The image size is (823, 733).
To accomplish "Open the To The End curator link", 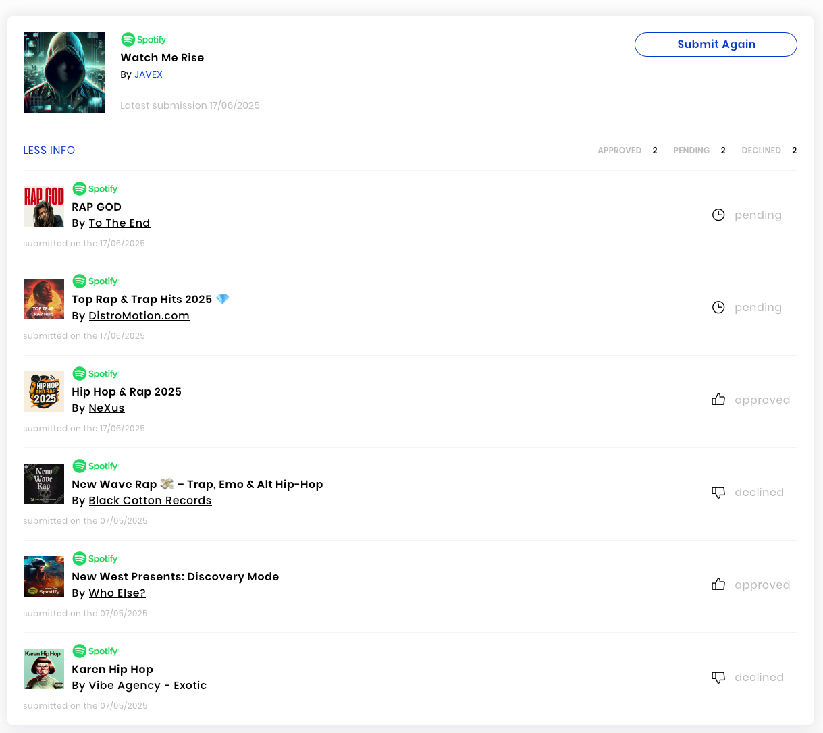I will pos(120,223).
